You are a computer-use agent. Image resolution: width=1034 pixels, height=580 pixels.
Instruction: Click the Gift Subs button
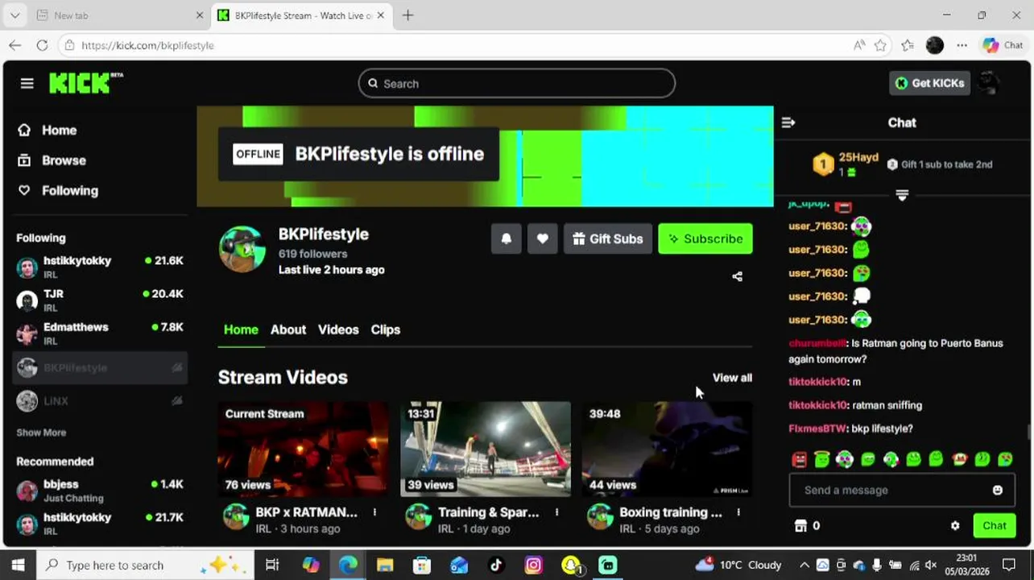pyautogui.click(x=608, y=238)
